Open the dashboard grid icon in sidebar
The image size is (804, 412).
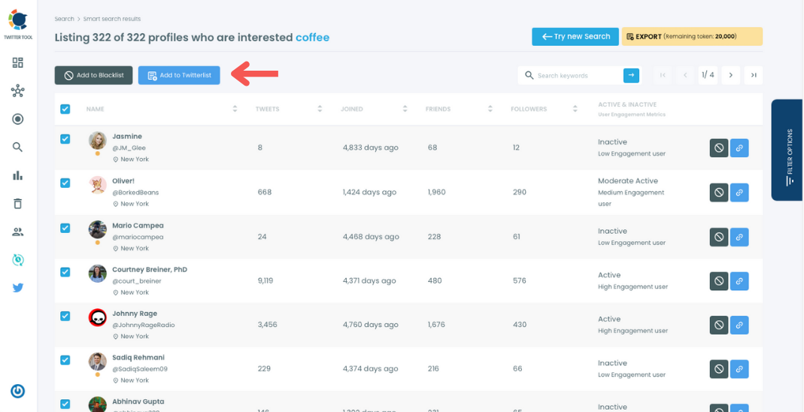click(x=18, y=63)
